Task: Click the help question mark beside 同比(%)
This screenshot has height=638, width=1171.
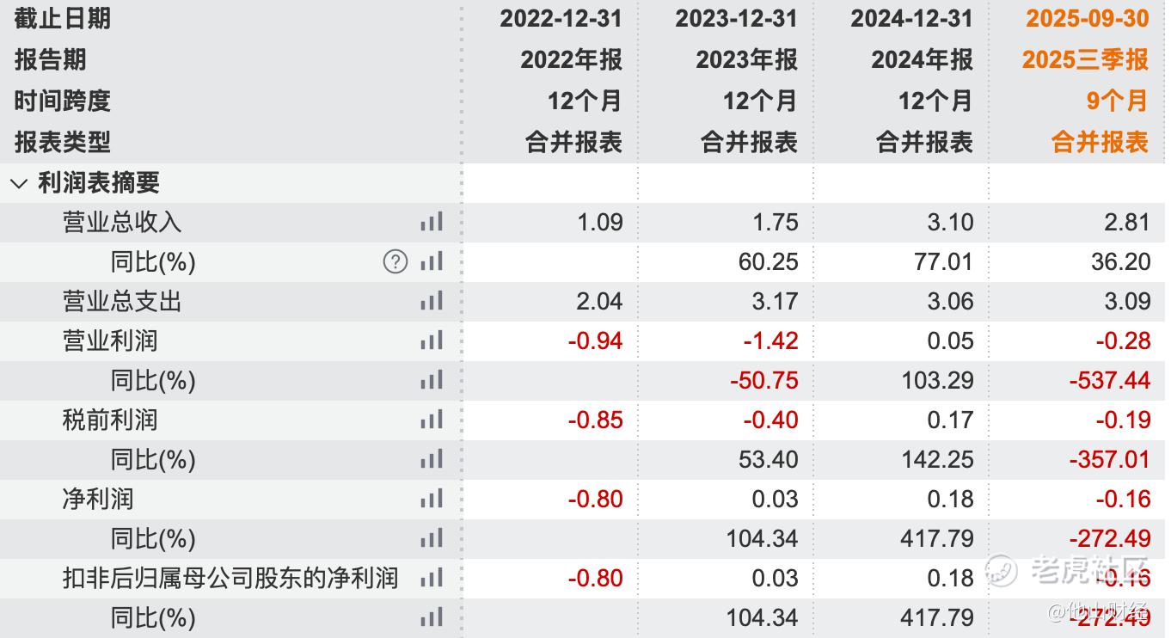Action: [x=395, y=261]
